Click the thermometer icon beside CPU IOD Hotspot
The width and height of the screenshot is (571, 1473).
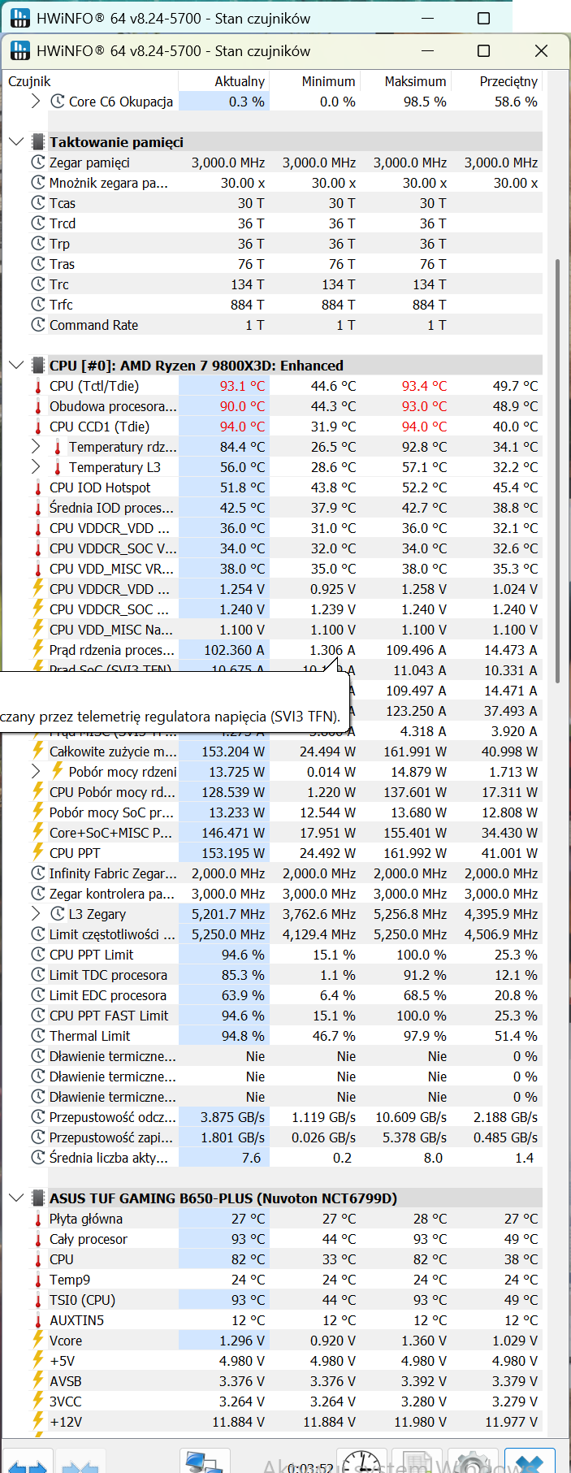[37, 487]
